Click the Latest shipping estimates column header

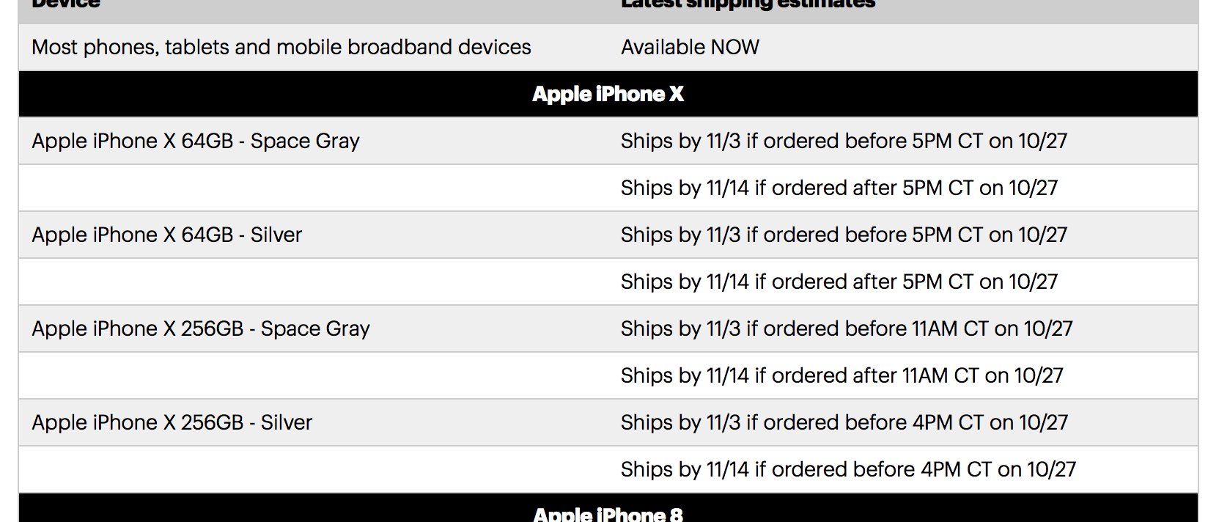pyautogui.click(x=748, y=4)
